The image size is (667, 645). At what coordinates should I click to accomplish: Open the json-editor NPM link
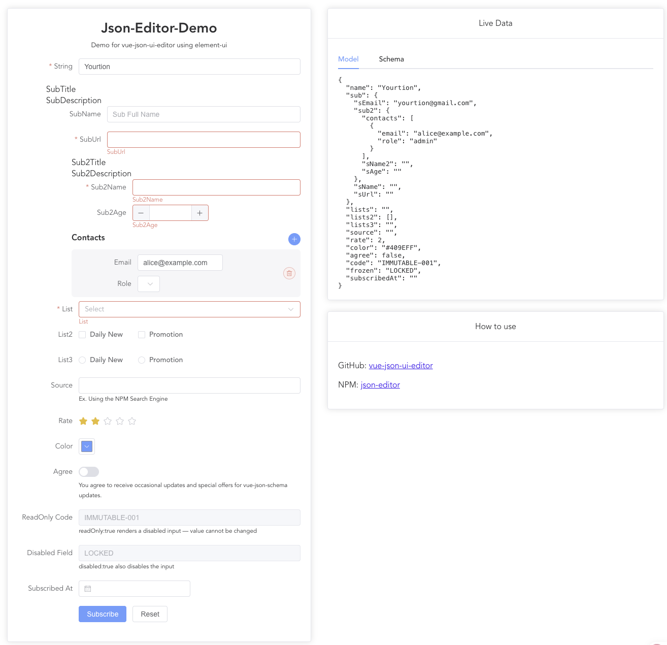point(380,385)
